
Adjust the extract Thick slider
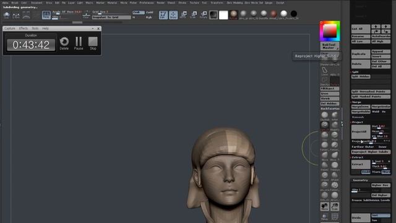[x=381, y=167]
